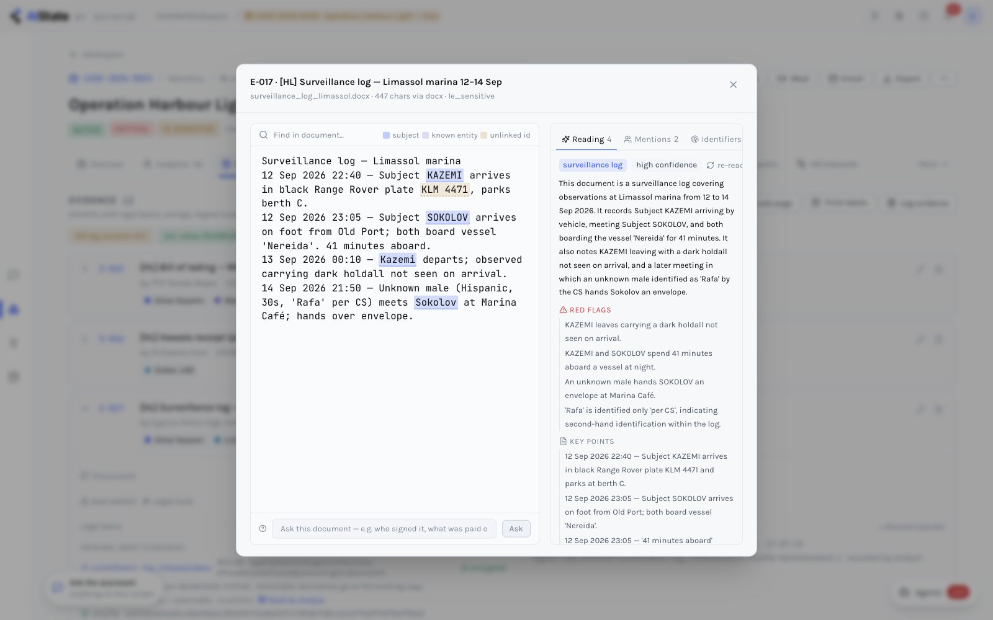Screen dimensions: 993x620
Task: Click the dialog title E-017 Surveillance log
Action: coord(376,82)
